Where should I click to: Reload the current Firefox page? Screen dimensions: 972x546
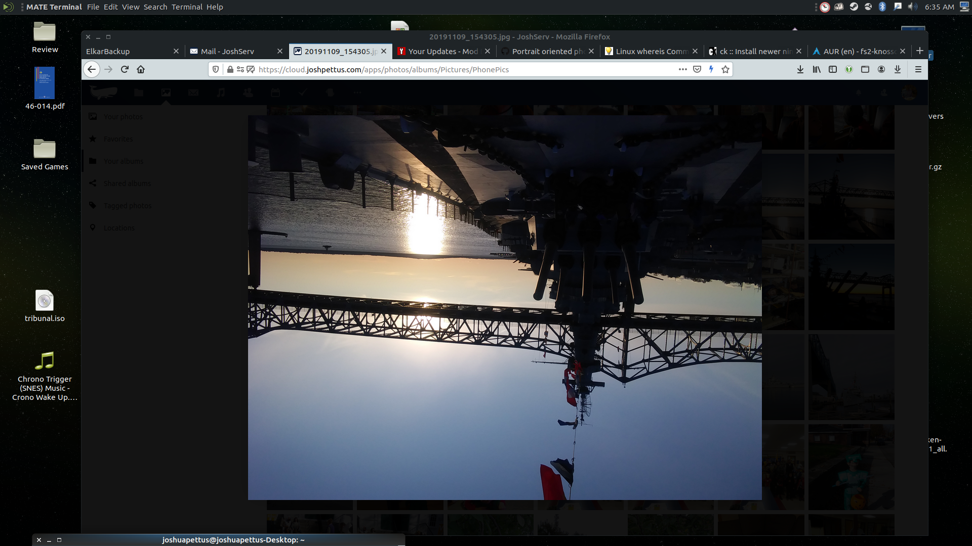pos(125,69)
